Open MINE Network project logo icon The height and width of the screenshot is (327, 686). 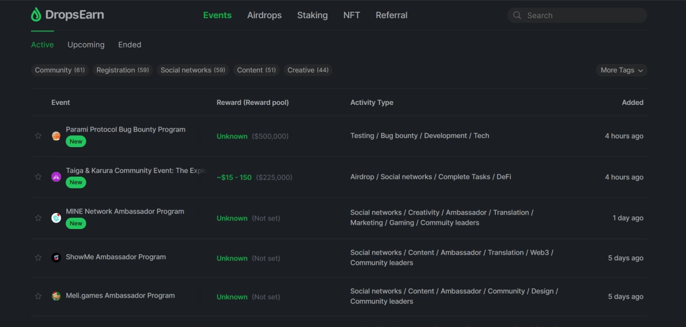[x=56, y=218]
